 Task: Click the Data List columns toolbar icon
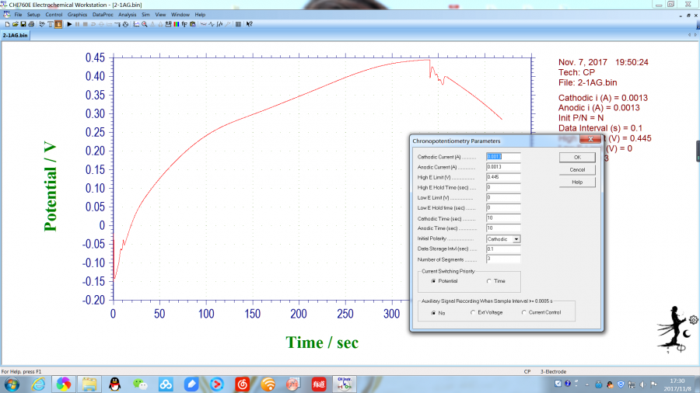(238, 24)
